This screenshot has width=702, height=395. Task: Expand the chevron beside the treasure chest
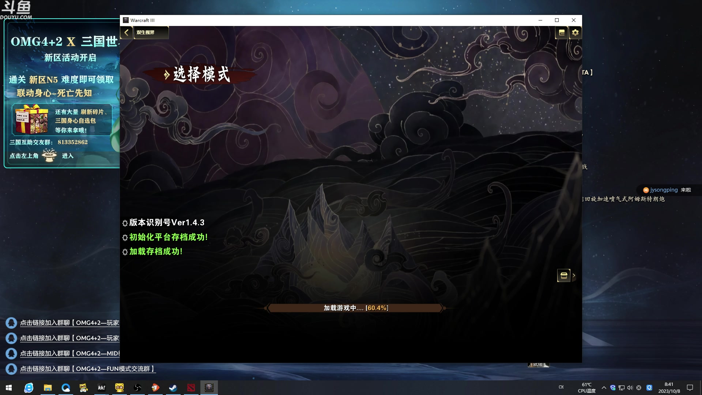[574, 275]
